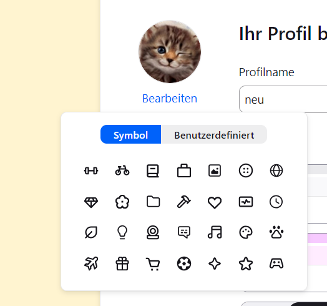This screenshot has width=327, height=306.
Task: Switch to the Symbol tab
Action: point(131,134)
